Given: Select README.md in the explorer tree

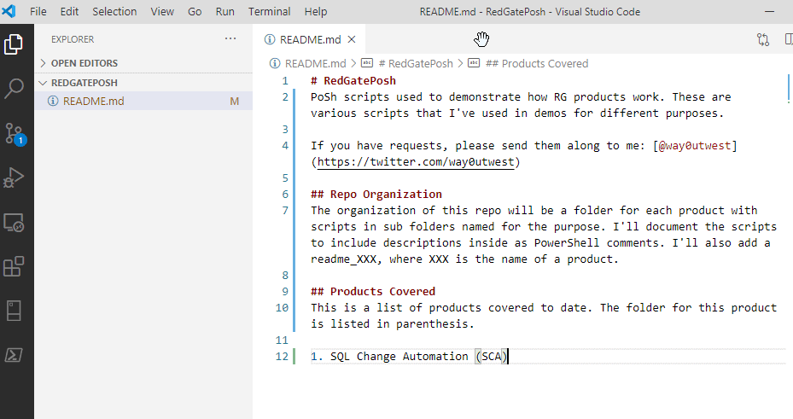Looking at the screenshot, I should click(143, 101).
